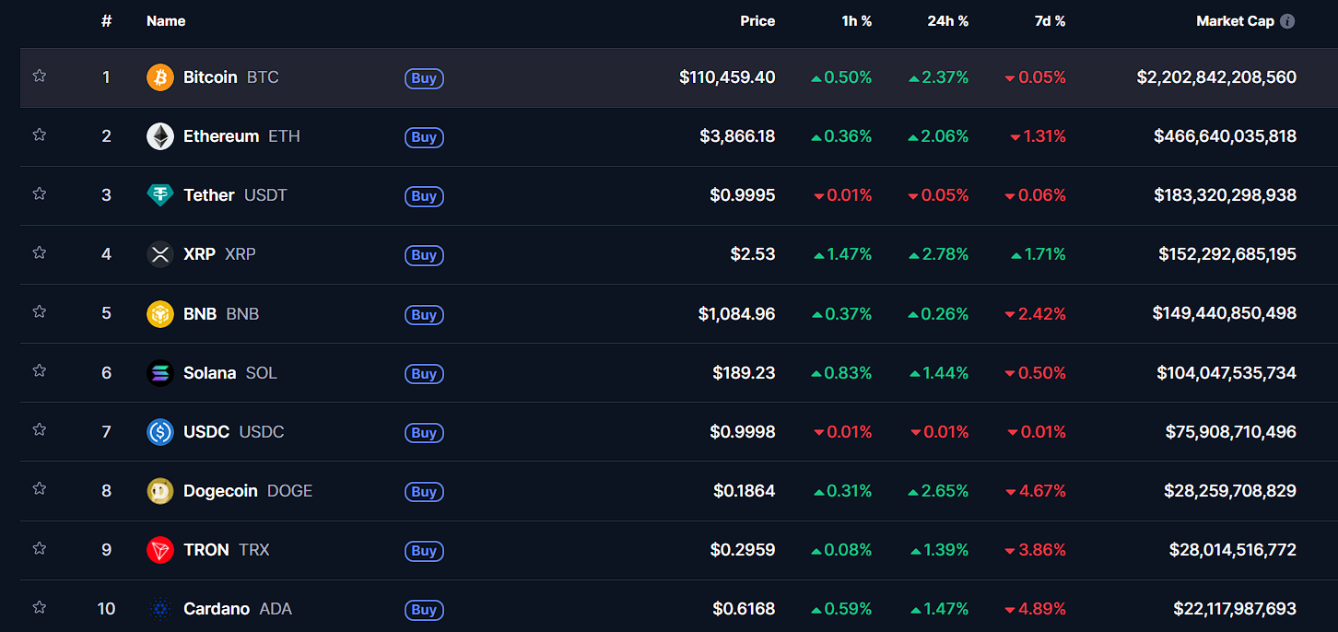Click the Bitcoin logo icon
The width and height of the screenshot is (1338, 632).
(159, 77)
